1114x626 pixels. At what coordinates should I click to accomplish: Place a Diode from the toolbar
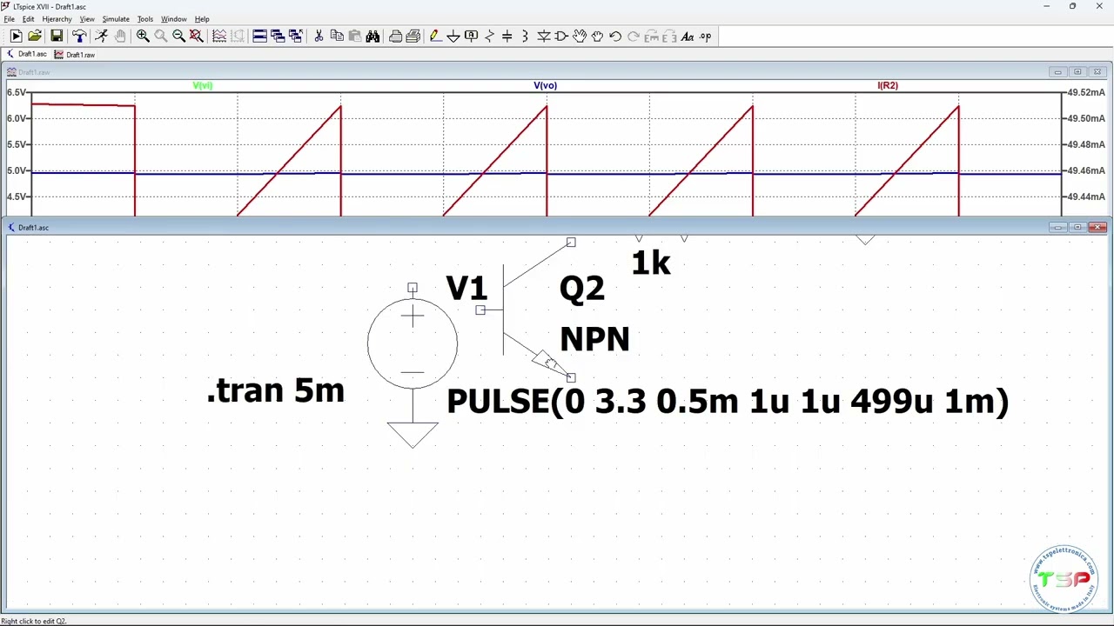(x=543, y=37)
